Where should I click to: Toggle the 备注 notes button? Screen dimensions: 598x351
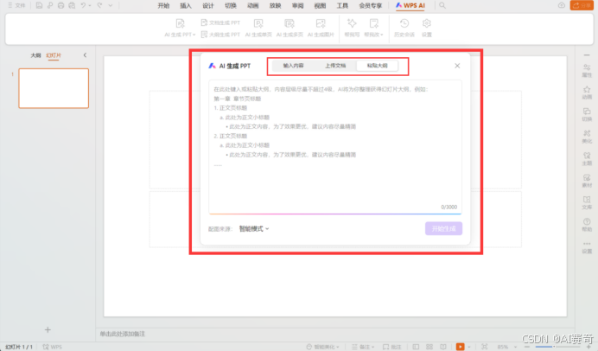[363, 347]
